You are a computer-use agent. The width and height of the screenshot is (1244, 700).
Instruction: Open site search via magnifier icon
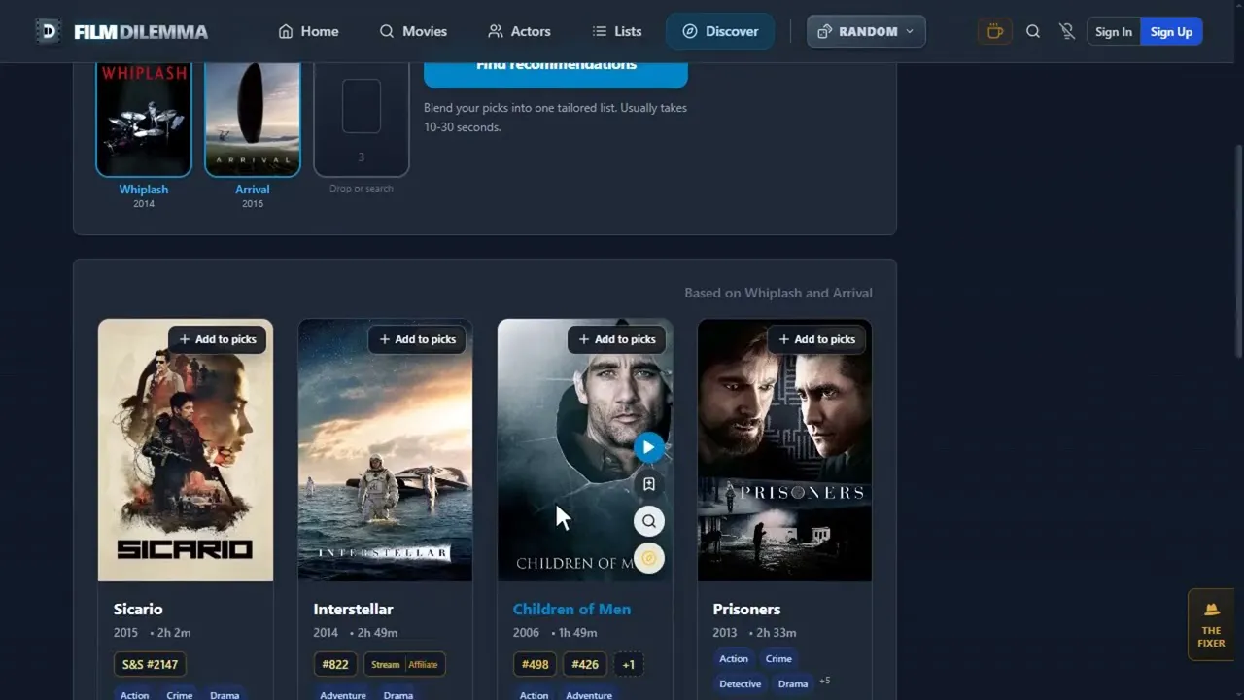1033,31
